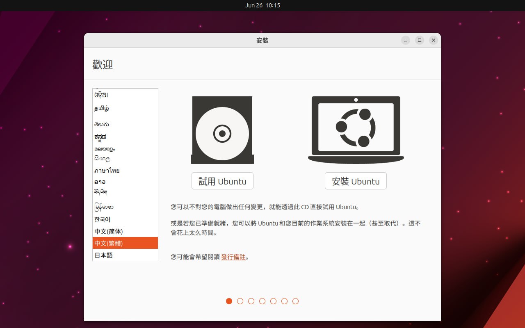Choose မြန်မာစာ (Burmese) in the language list

(125, 207)
